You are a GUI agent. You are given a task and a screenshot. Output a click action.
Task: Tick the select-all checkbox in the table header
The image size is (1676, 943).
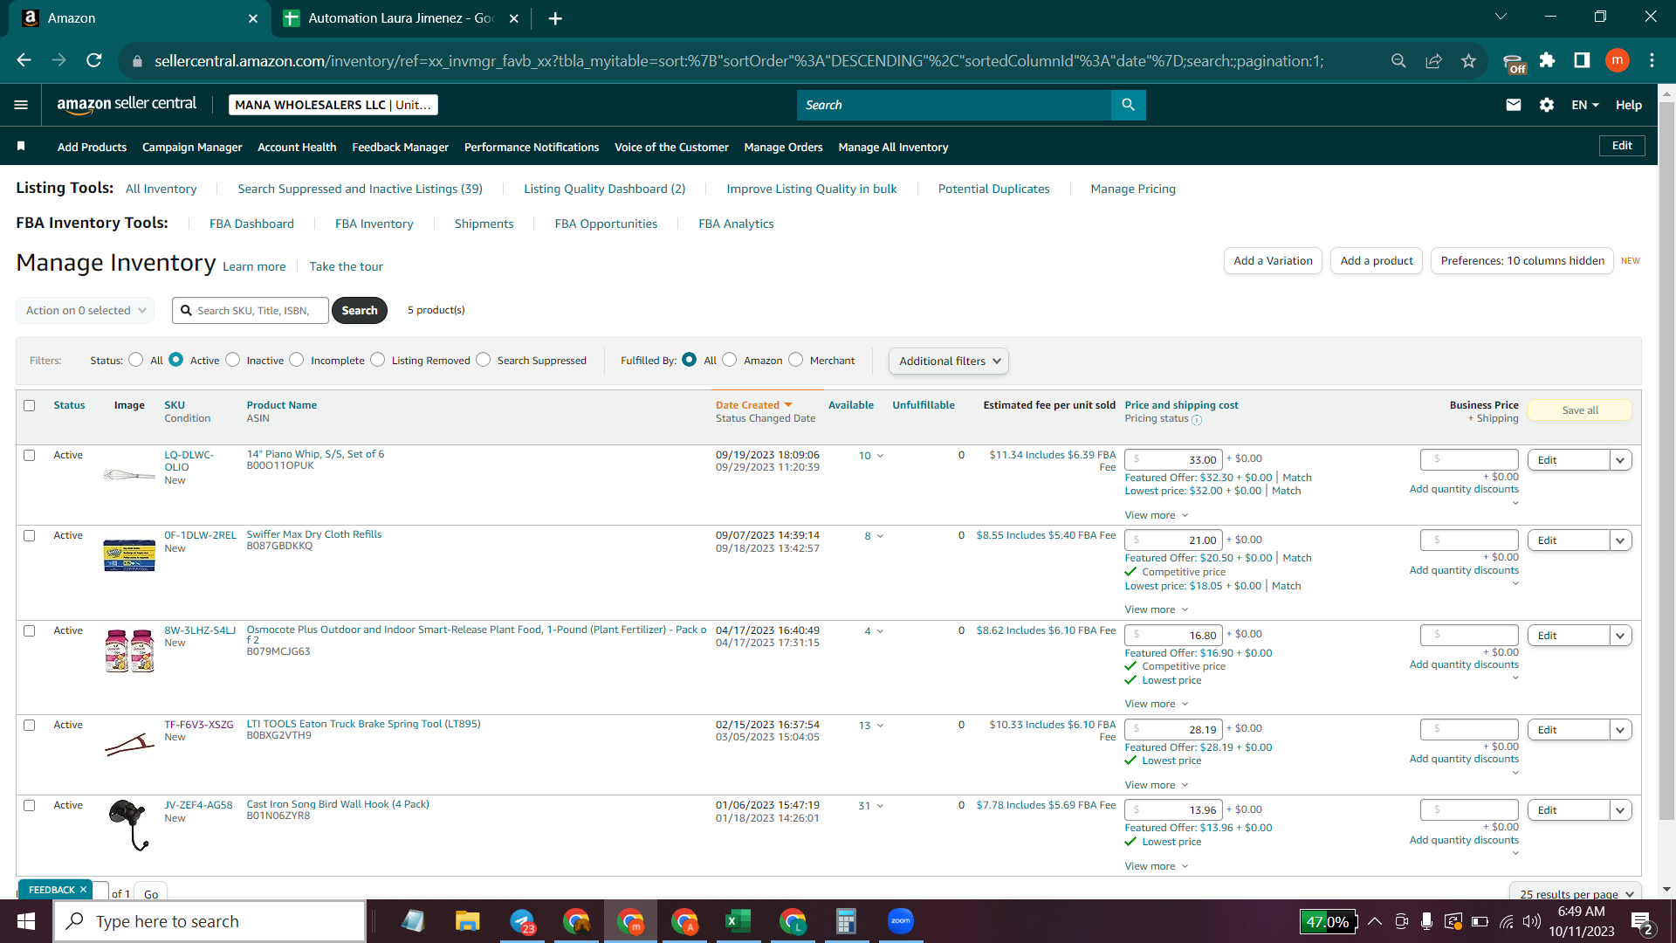(x=30, y=405)
